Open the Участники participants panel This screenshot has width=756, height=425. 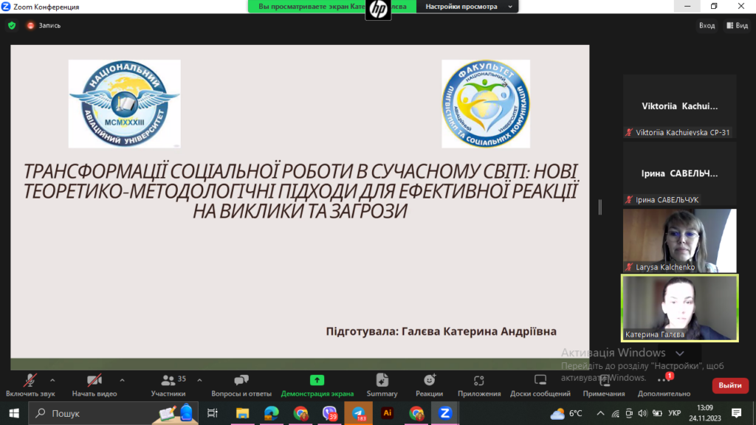pos(168,383)
